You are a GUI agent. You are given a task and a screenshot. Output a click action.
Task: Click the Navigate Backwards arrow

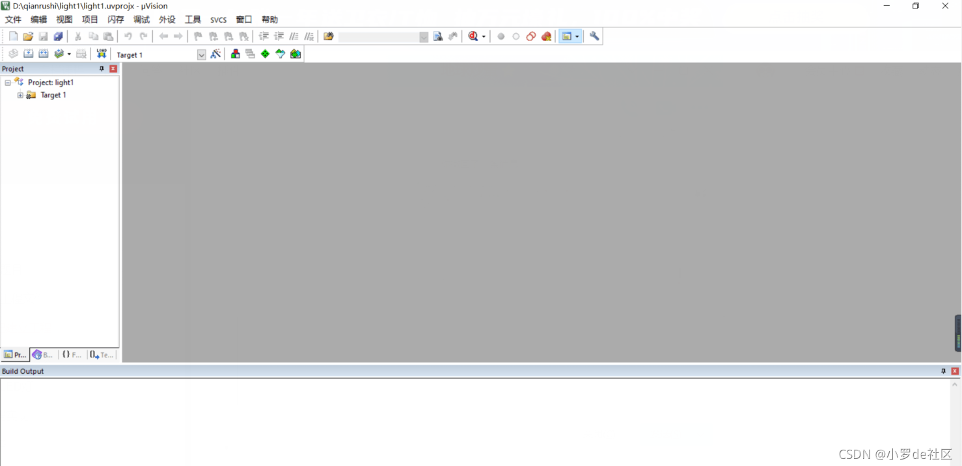(163, 36)
